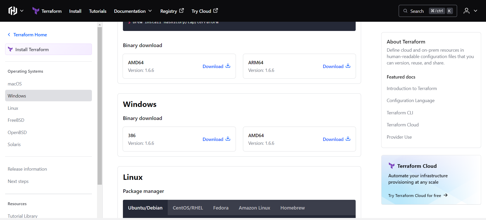Open Try Cloud external link
The image size is (486, 220).
[205, 11]
